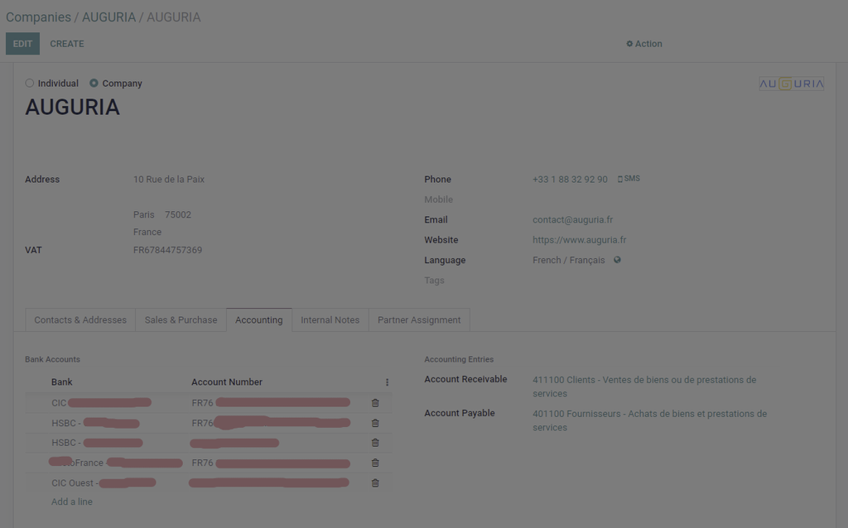Image resolution: width=848 pixels, height=528 pixels.
Task: Click the AUGURIA company name heading
Action: tap(73, 107)
